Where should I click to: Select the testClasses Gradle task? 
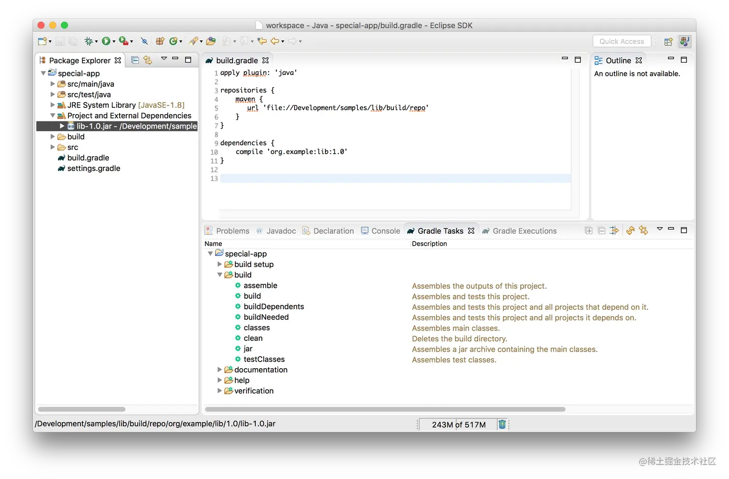coord(259,359)
